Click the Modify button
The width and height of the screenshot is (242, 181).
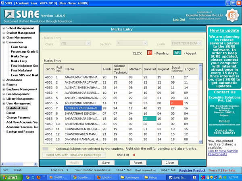coord(74,162)
